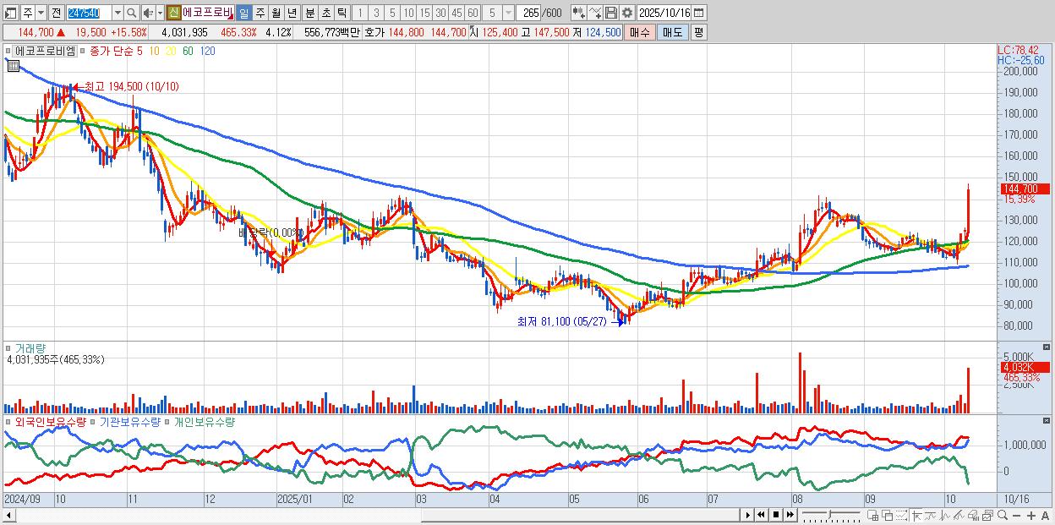Click the speaker sound icon in toolbar

pyautogui.click(x=148, y=13)
